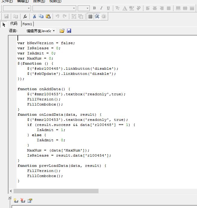
Task: Select the arrow pointer tool
Action: tap(4, 24)
